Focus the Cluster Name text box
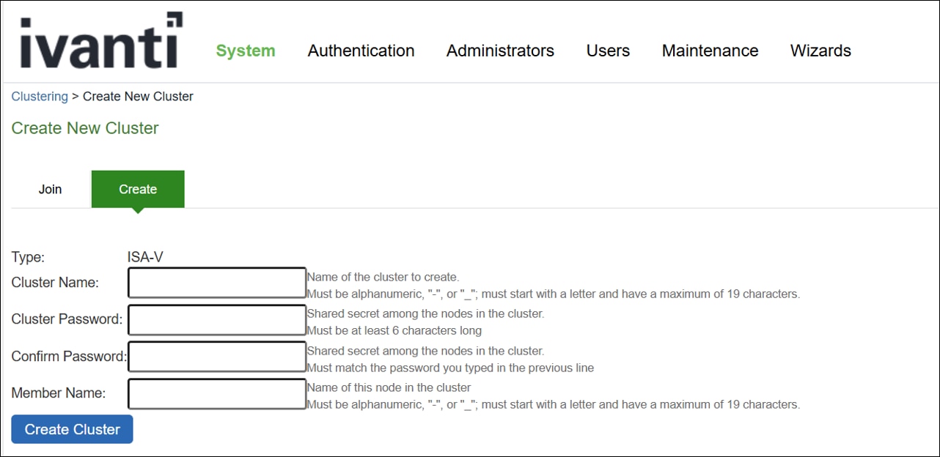940x457 pixels. pos(217,283)
